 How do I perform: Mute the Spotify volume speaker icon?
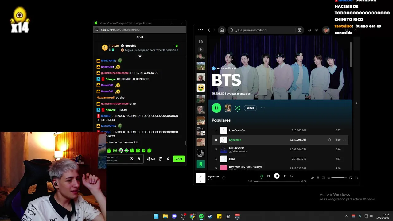pyautogui.click(x=329, y=178)
